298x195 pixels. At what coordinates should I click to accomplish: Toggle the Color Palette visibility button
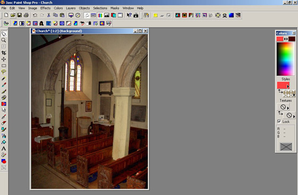(x=100, y=15)
